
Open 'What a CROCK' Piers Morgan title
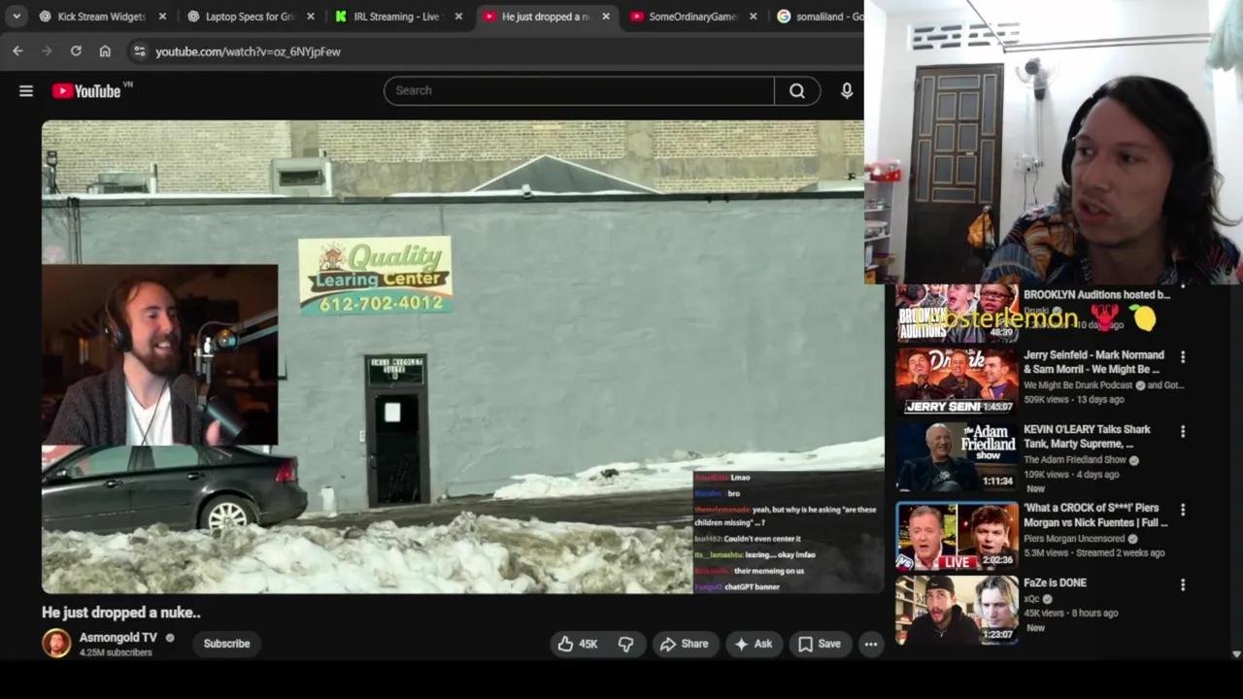click(x=1095, y=515)
